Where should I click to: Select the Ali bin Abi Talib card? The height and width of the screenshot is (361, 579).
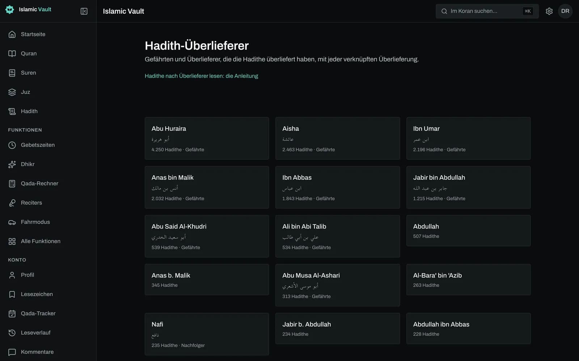click(x=337, y=236)
